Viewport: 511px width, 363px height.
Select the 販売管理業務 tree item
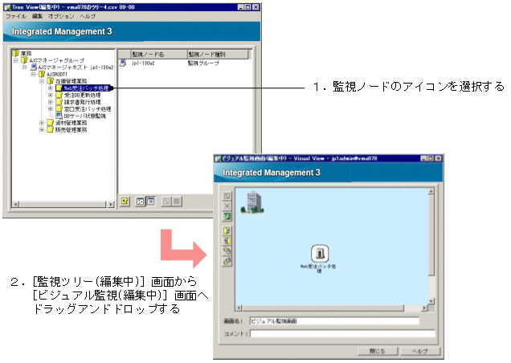71,129
